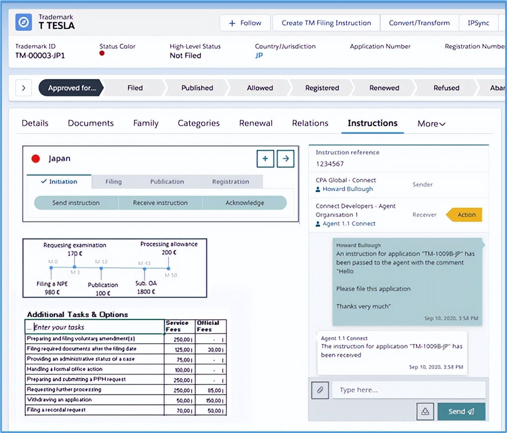Select the Initiation stage tab
Image resolution: width=507 pixels, height=433 pixels.
(59, 182)
